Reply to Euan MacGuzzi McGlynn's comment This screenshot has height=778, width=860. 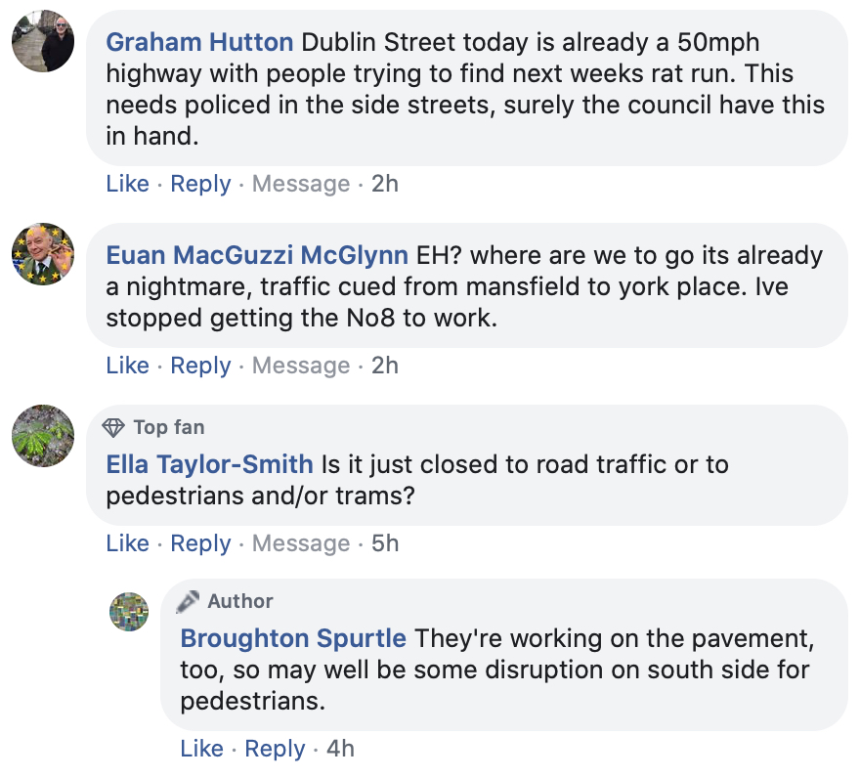[x=200, y=366]
